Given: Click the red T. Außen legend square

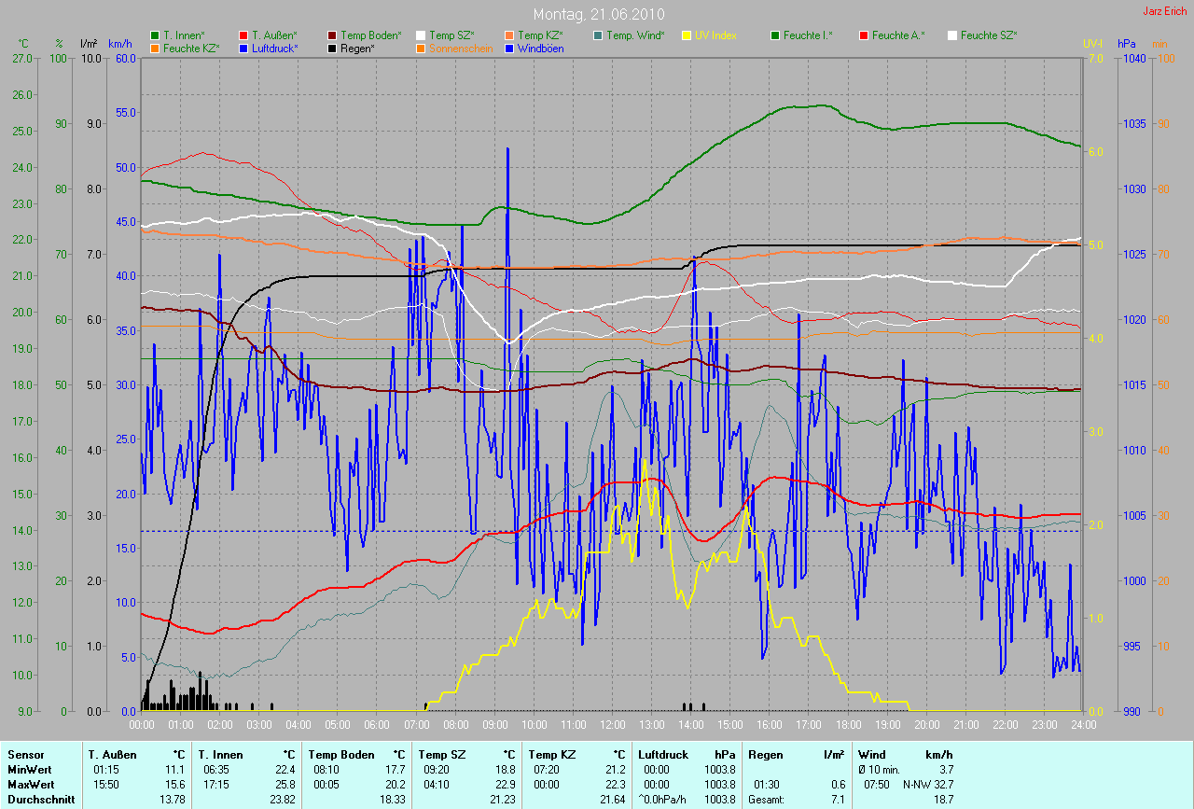Looking at the screenshot, I should tap(243, 35).
